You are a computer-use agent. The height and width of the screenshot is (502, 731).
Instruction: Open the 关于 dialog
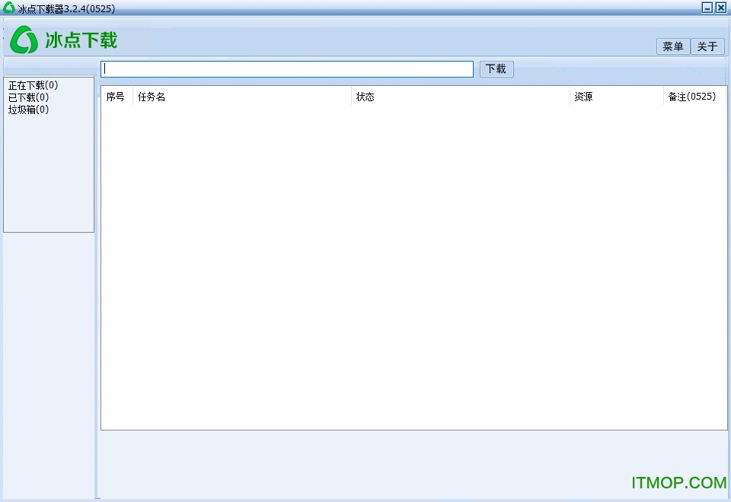707,46
